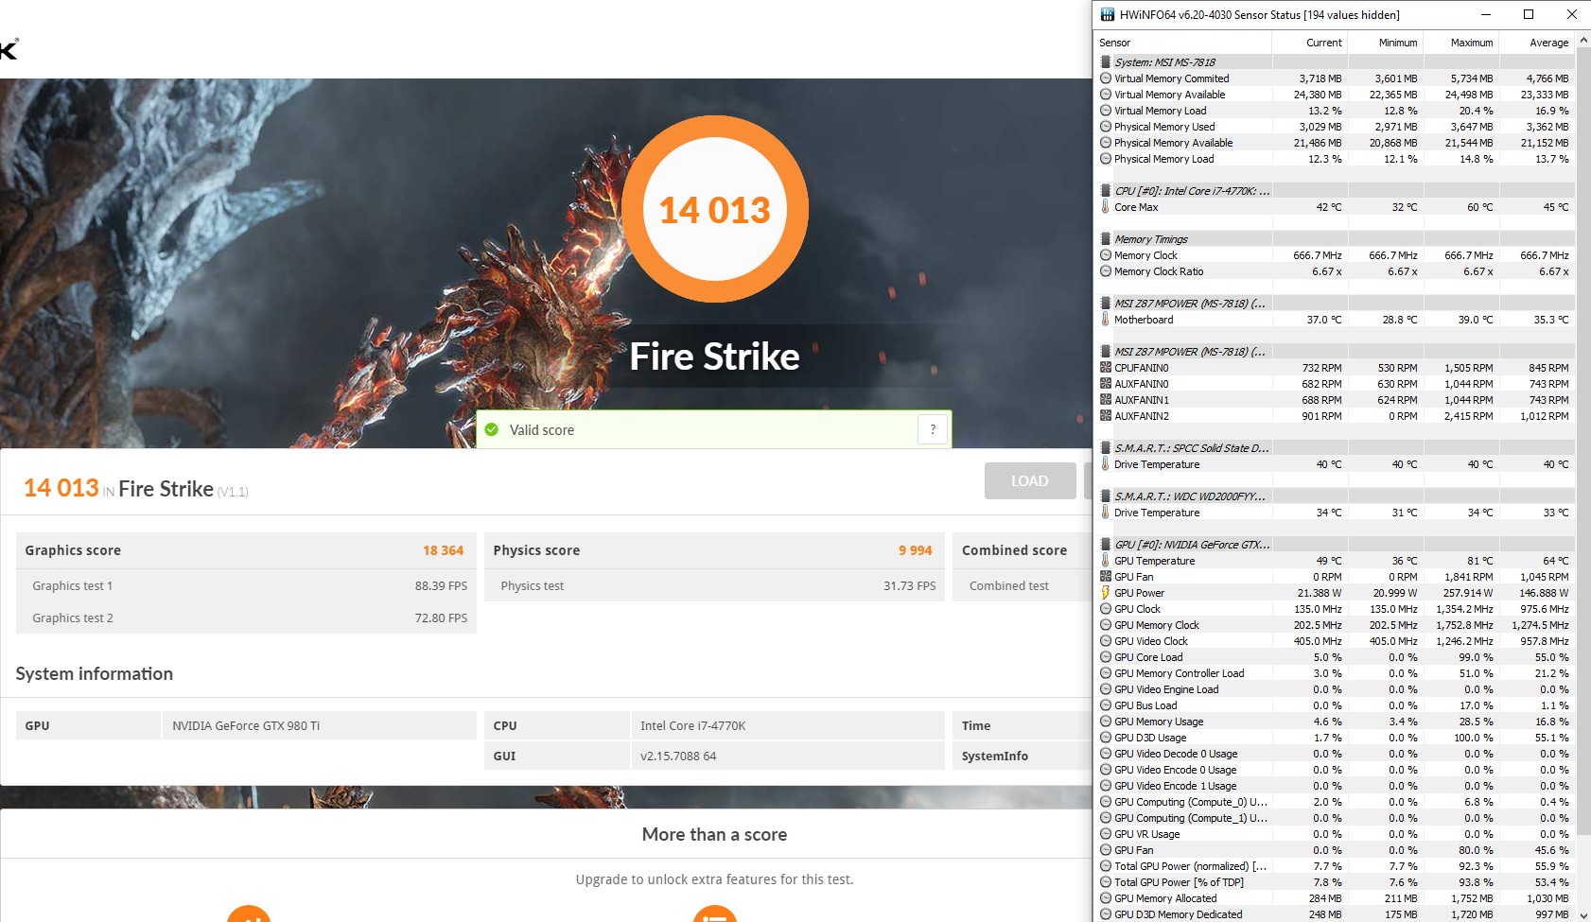The image size is (1591, 922).
Task: Sort by the Sensor column header
Action: 1182,43
